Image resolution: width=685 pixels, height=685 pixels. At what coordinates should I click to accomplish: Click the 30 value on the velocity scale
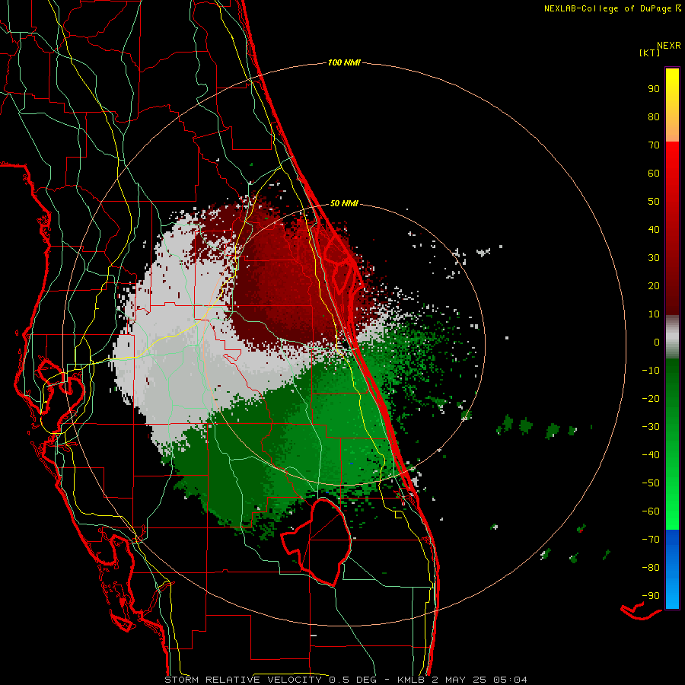point(654,258)
